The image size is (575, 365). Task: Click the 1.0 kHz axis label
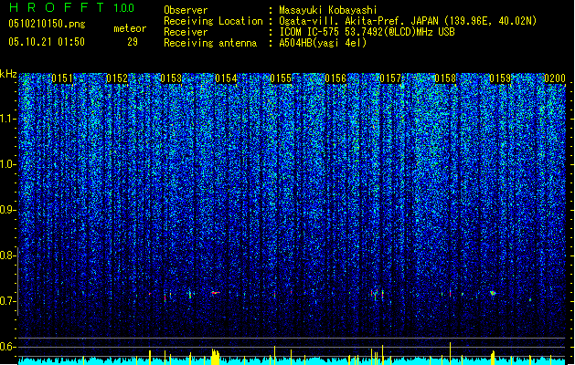click(x=8, y=164)
